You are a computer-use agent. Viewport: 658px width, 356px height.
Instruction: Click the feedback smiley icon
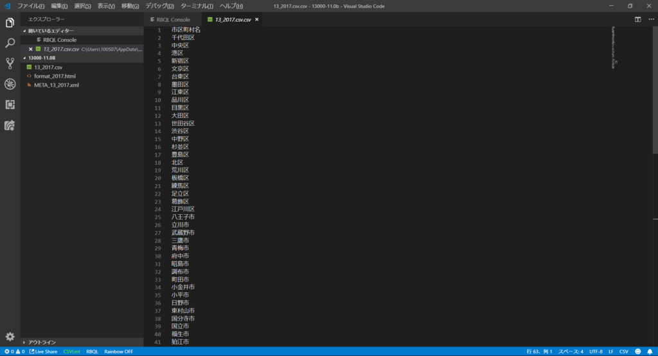(638, 352)
